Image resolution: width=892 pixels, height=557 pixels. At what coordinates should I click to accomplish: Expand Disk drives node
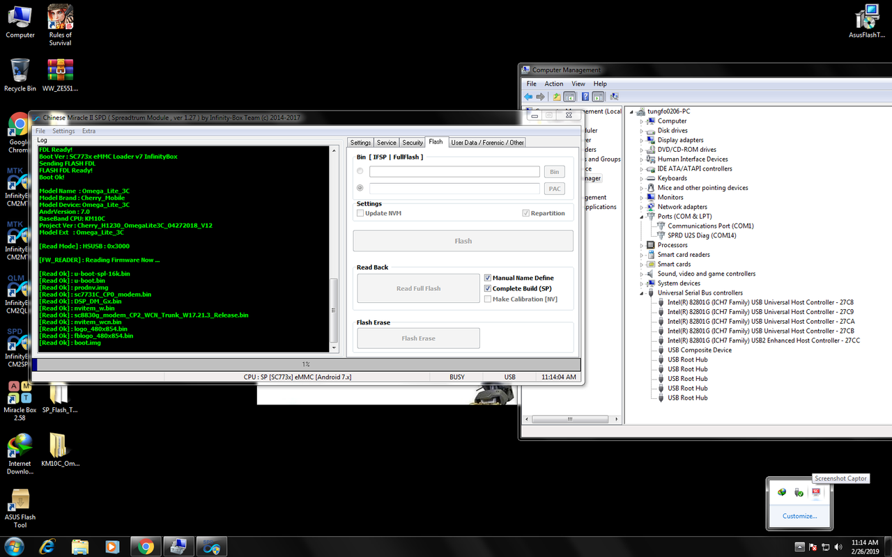642,130
